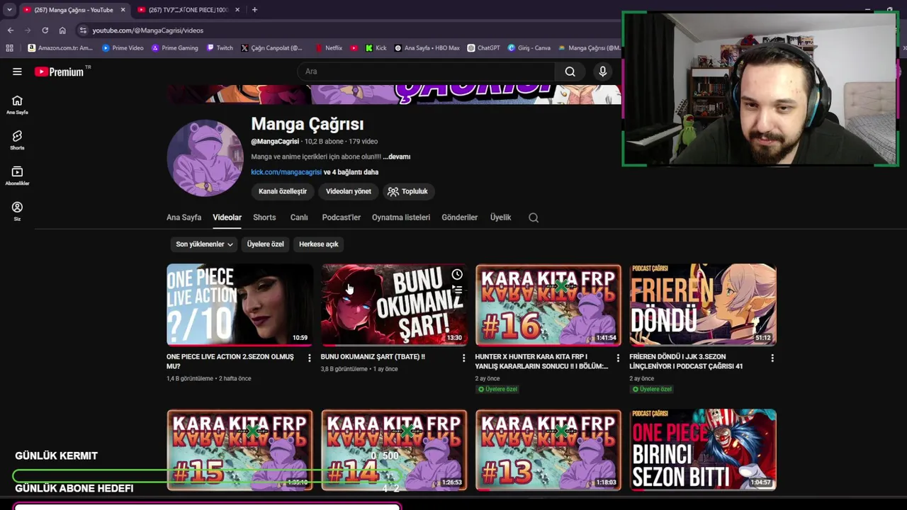The image size is (907, 510).
Task: Filter videos by Üyelere özel chip
Action: tap(265, 244)
